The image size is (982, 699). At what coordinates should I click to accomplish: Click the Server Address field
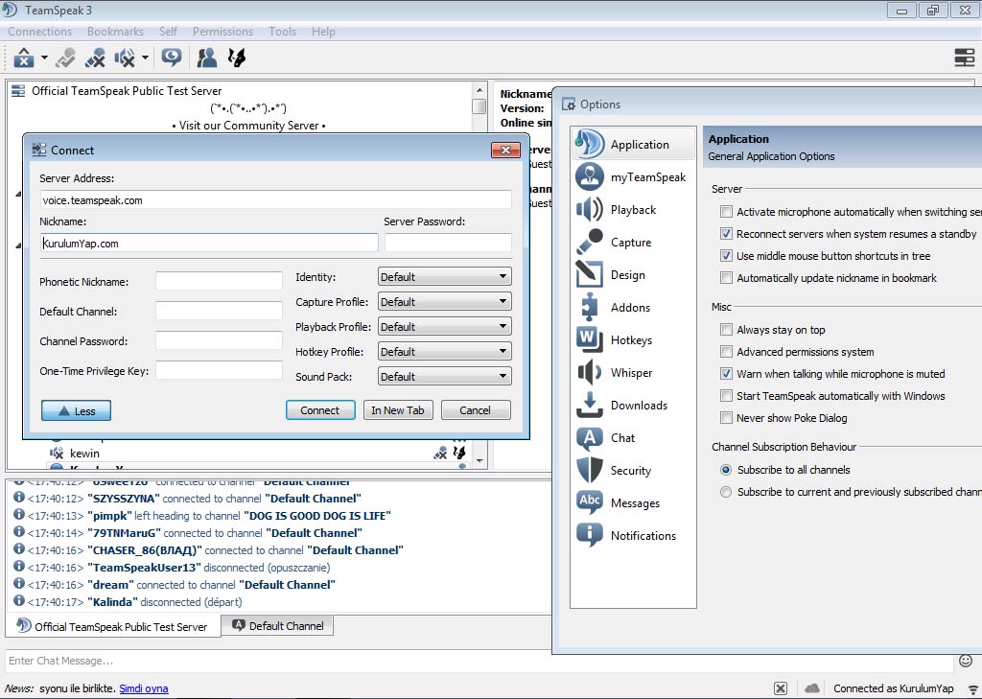[275, 200]
